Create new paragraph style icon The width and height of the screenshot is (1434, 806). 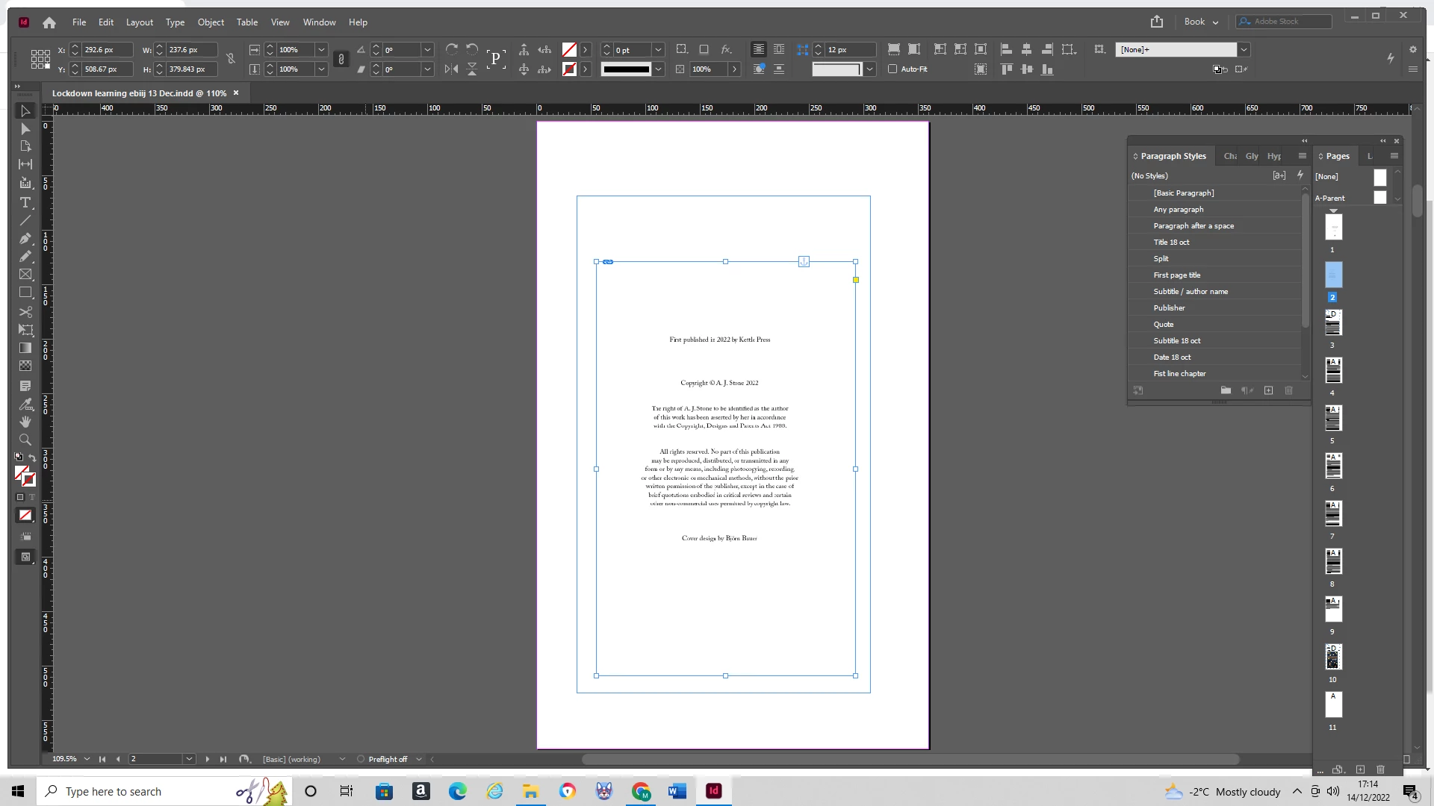[1268, 390]
